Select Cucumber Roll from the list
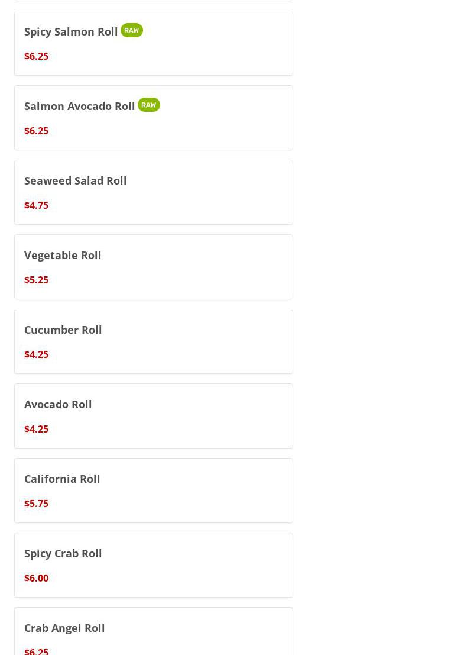This screenshot has width=464, height=655. pyautogui.click(x=63, y=330)
